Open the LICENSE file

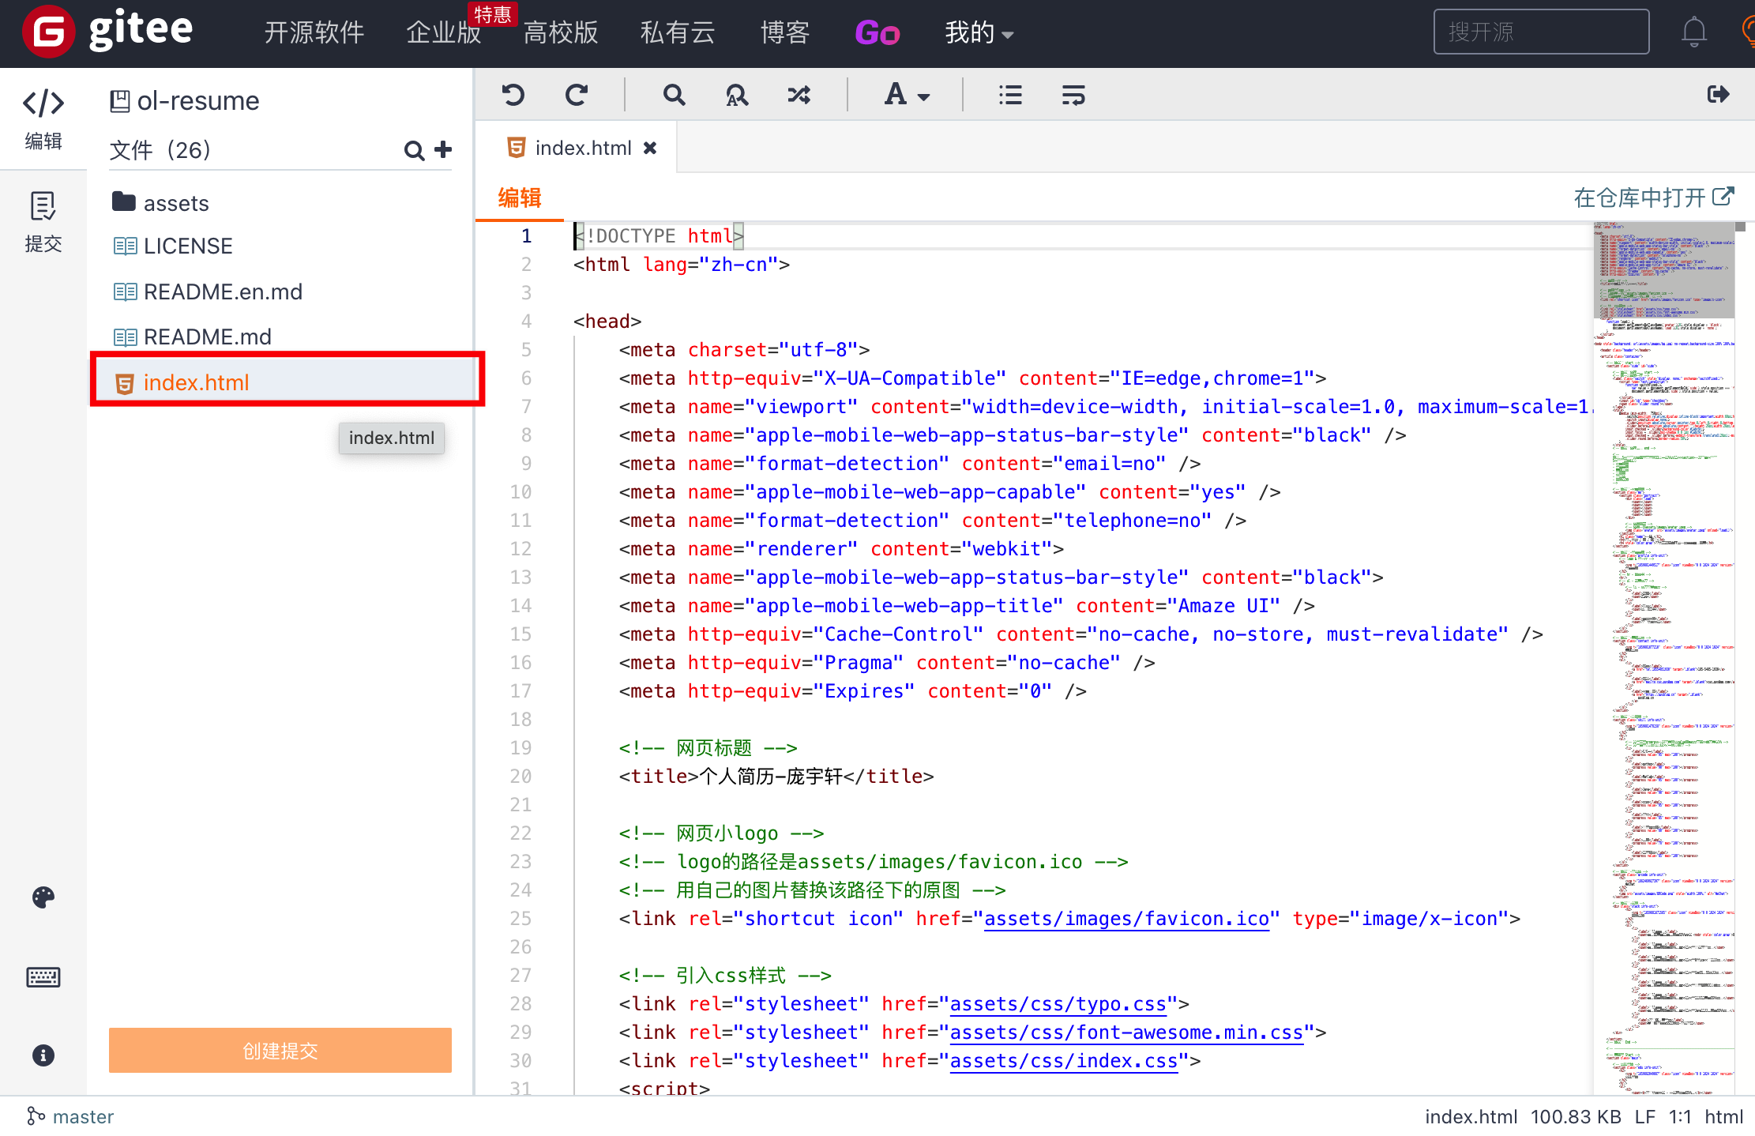click(x=173, y=246)
